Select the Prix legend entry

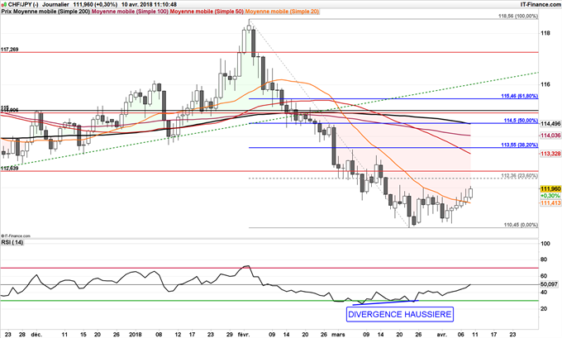[x=7, y=12]
